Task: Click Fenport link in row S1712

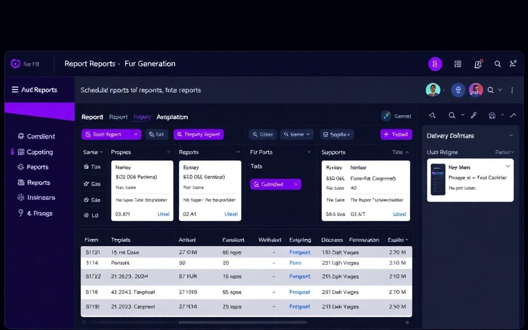Action: [x=300, y=276]
